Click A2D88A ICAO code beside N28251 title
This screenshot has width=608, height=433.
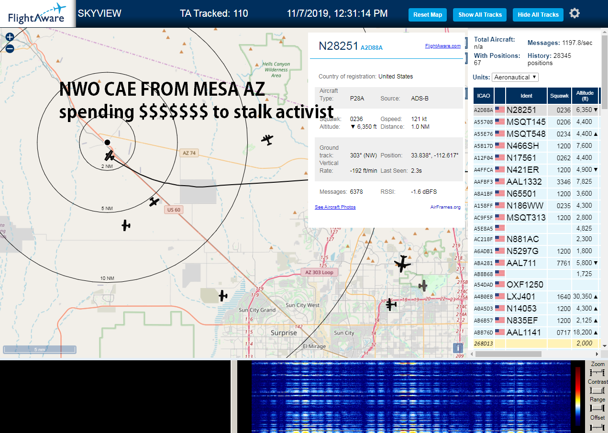371,48
